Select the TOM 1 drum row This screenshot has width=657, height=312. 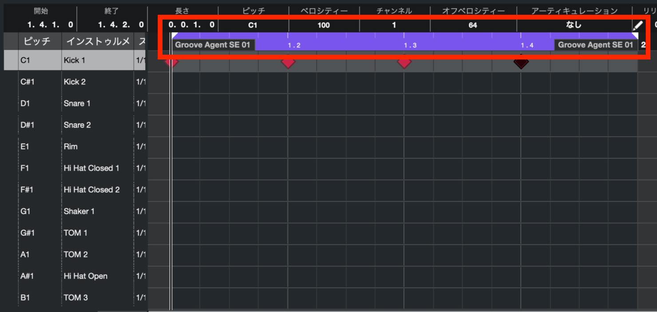click(75, 233)
